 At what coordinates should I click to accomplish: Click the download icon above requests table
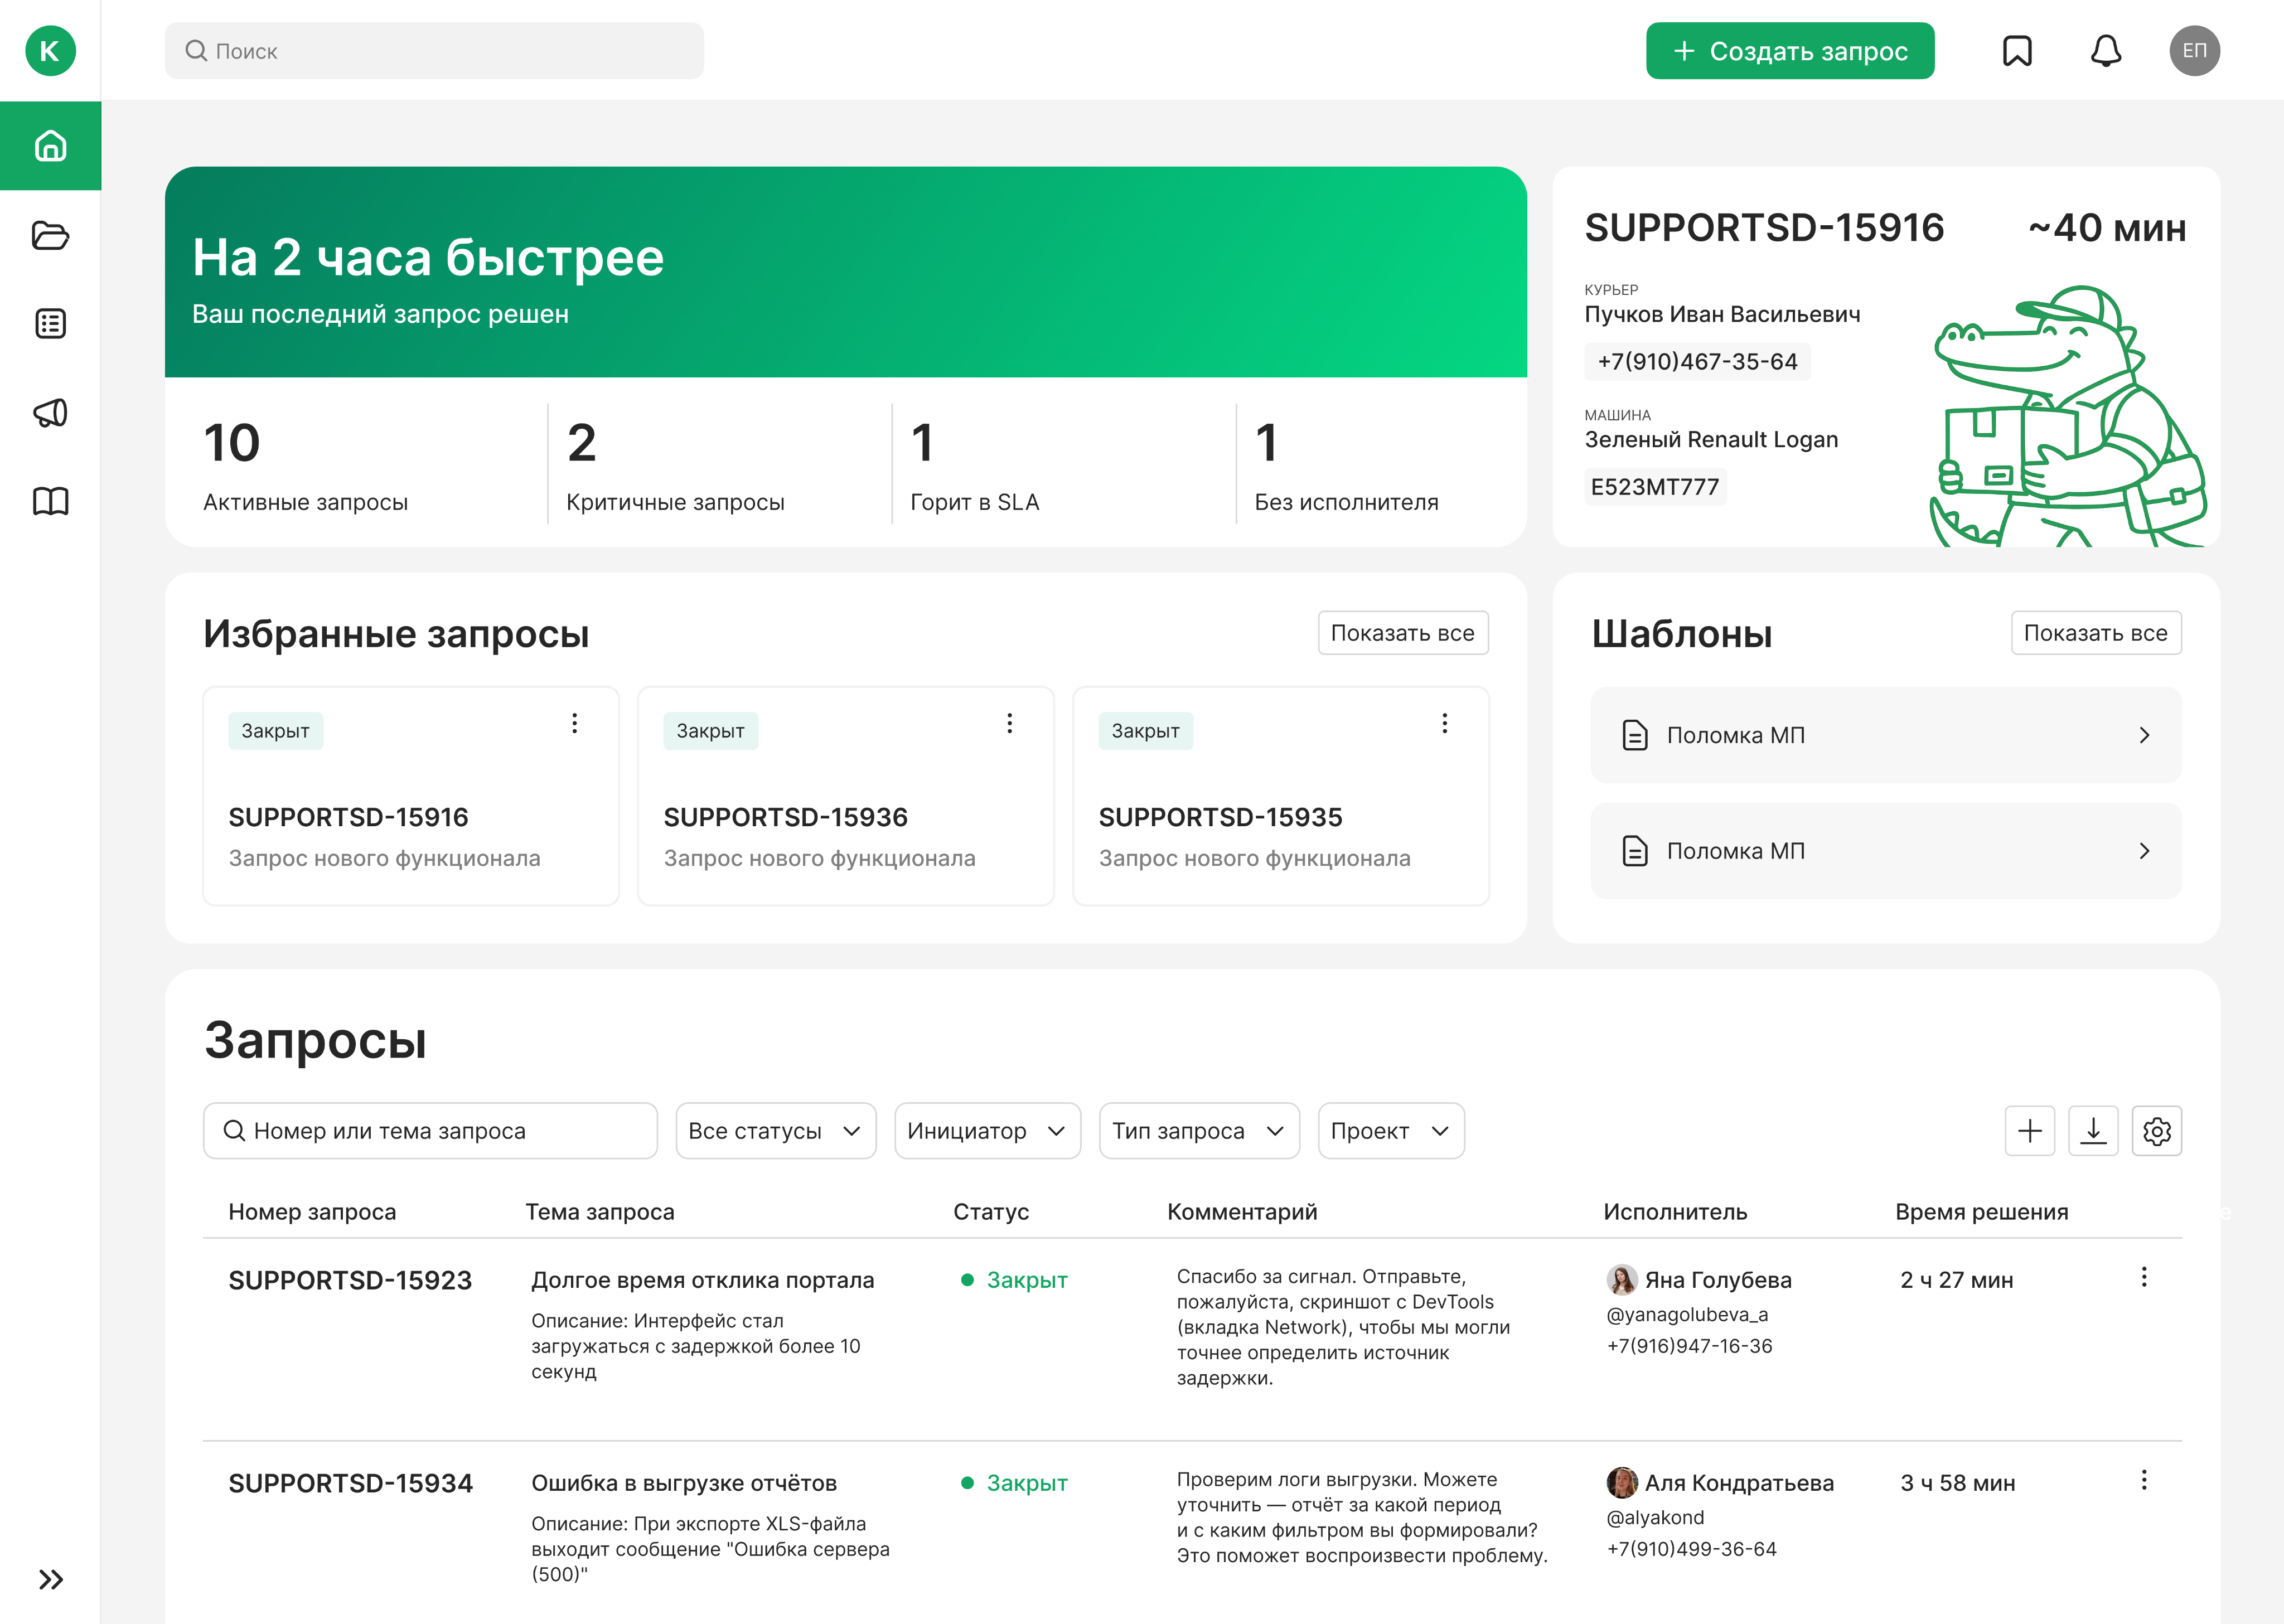[x=2092, y=1131]
